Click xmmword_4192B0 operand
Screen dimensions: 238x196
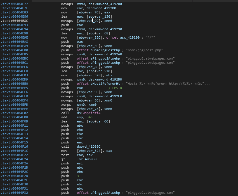pyautogui.click(x=108, y=79)
